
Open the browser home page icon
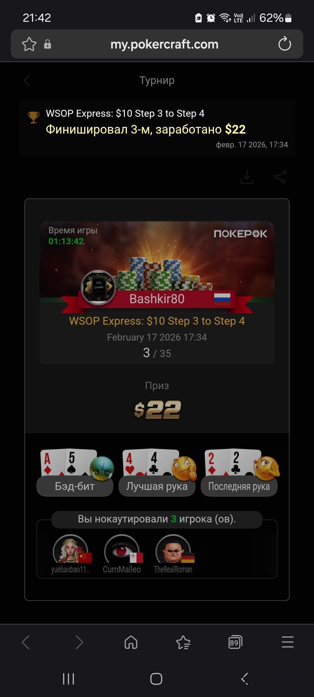coord(131,642)
